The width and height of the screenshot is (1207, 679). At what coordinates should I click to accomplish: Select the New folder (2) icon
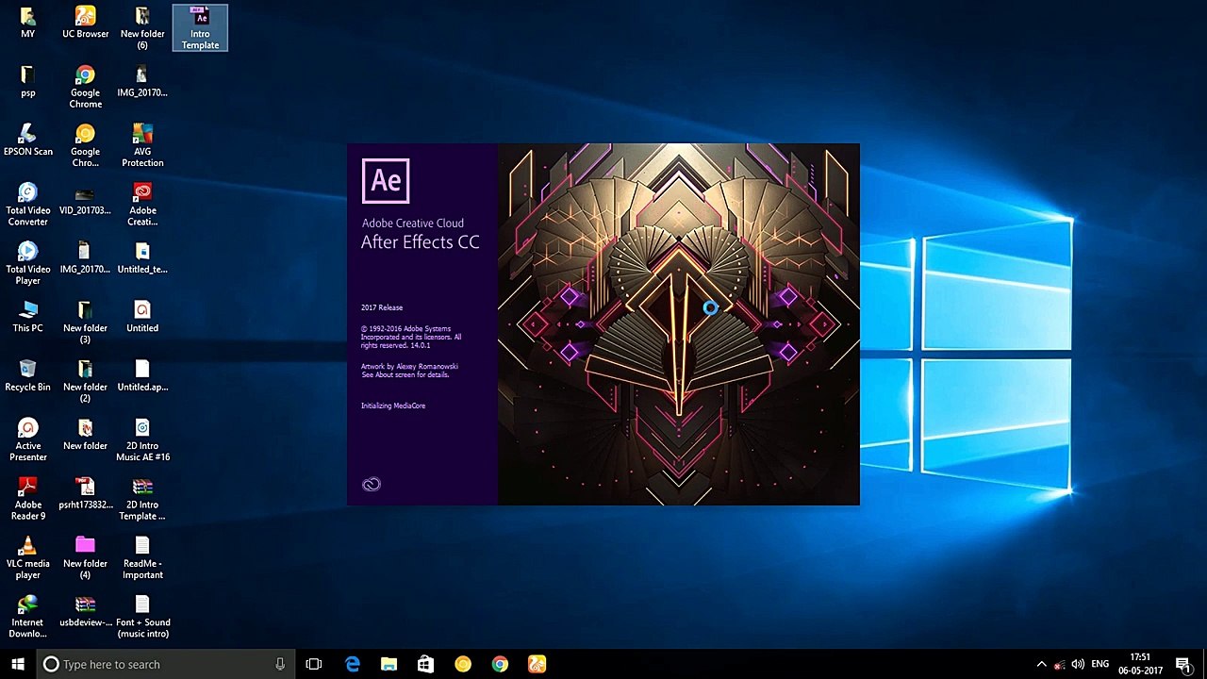(x=85, y=380)
